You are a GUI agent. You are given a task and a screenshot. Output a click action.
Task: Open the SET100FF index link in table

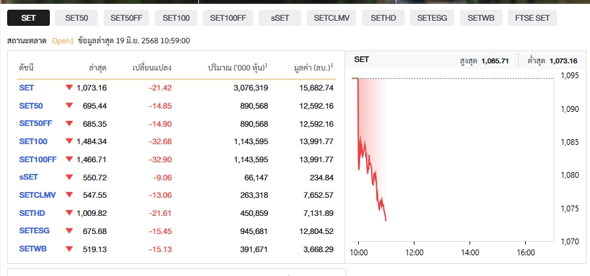click(38, 159)
